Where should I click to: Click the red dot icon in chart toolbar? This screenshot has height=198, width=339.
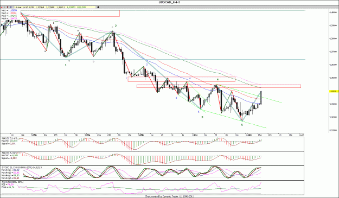click(x=2, y=7)
